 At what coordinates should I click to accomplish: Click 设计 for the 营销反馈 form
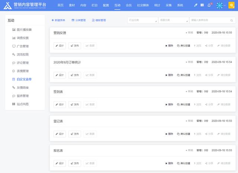[60, 45]
